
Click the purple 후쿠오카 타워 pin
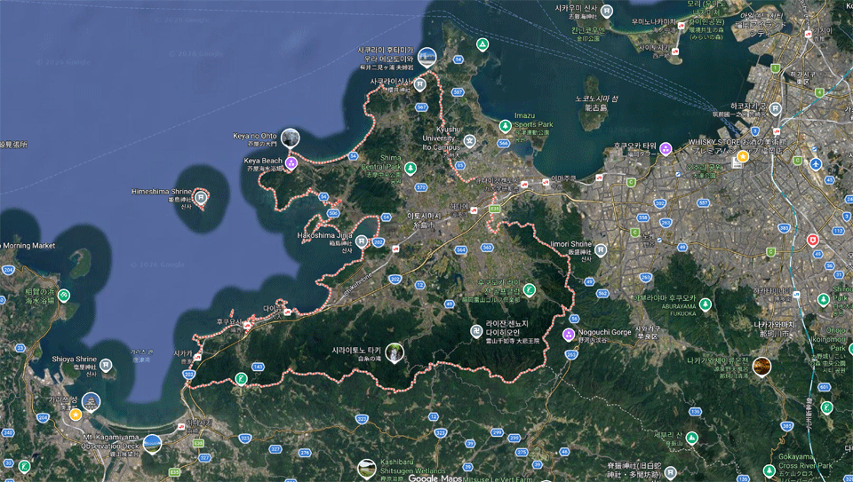[666, 148]
